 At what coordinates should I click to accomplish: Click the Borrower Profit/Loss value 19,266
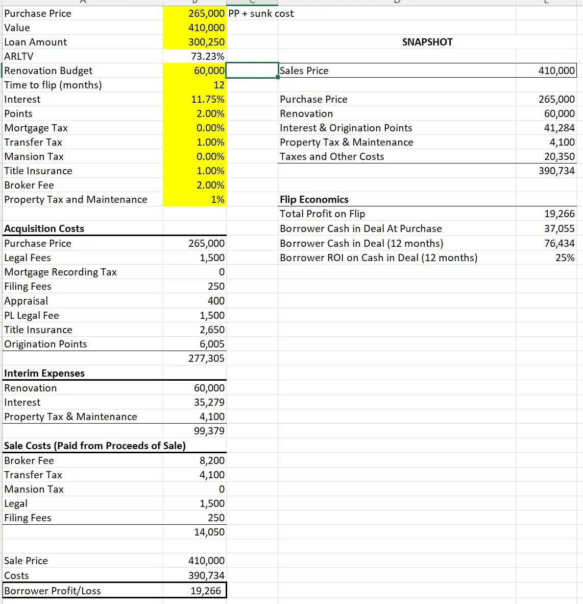195,591
